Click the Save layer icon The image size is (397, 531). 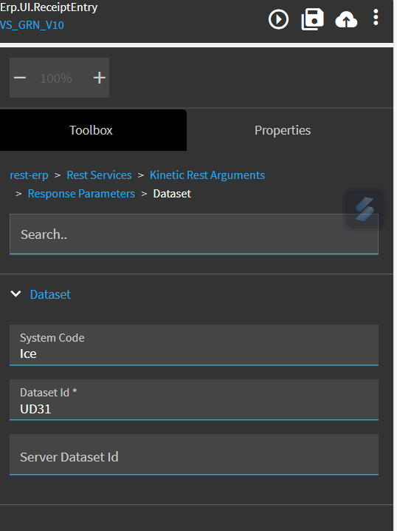pyautogui.click(x=312, y=19)
